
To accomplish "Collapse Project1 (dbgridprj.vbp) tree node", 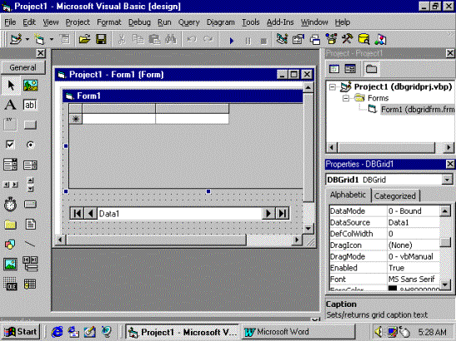I will (x=333, y=87).
